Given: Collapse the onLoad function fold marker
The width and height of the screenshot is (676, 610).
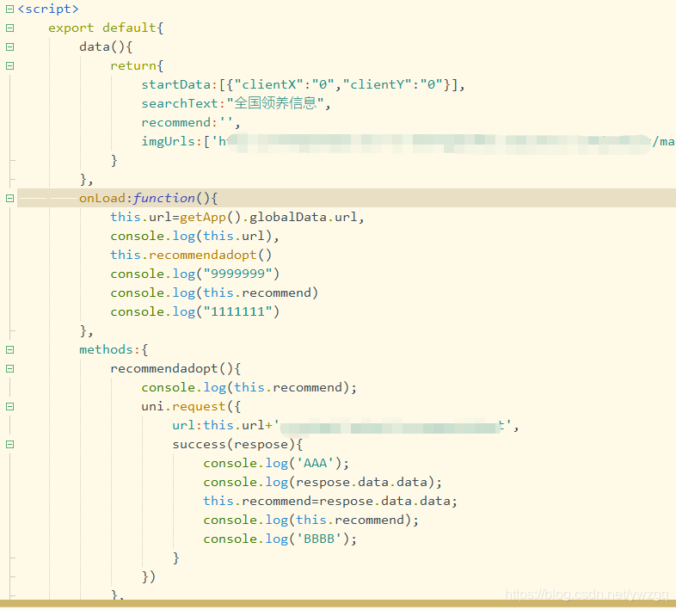Looking at the screenshot, I should click(x=10, y=199).
